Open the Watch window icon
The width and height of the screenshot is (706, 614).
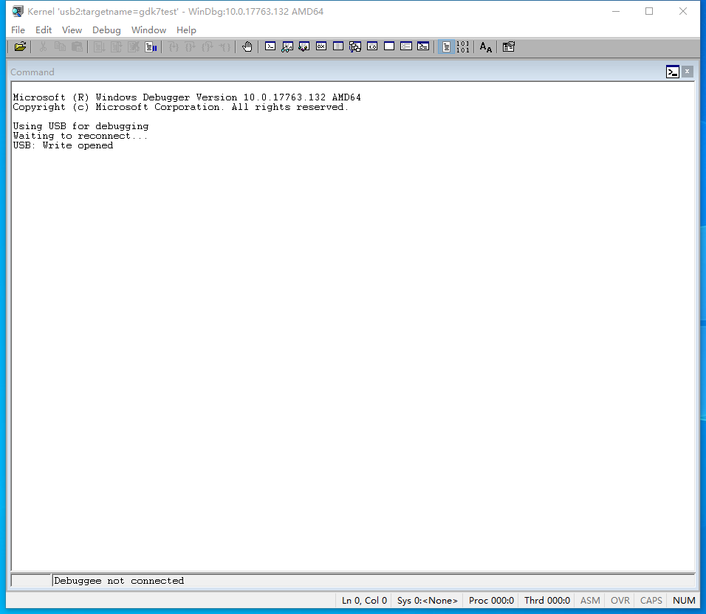click(287, 46)
